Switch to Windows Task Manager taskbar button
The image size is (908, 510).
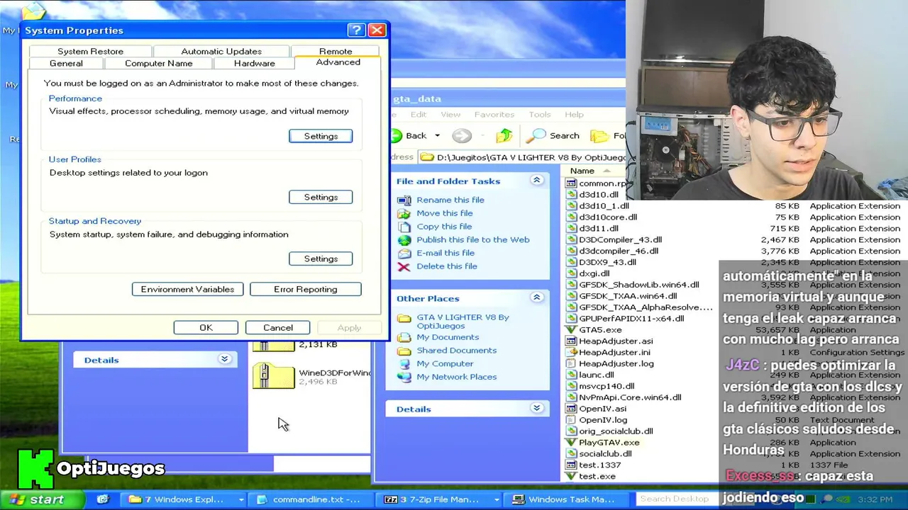tap(565, 499)
